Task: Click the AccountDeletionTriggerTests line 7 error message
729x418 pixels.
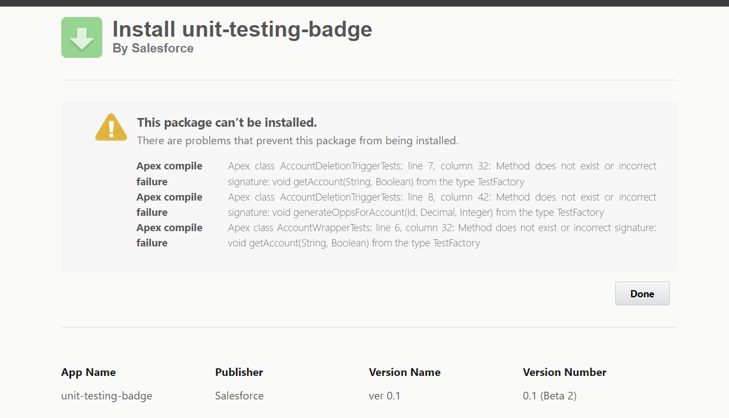Action: (x=442, y=173)
